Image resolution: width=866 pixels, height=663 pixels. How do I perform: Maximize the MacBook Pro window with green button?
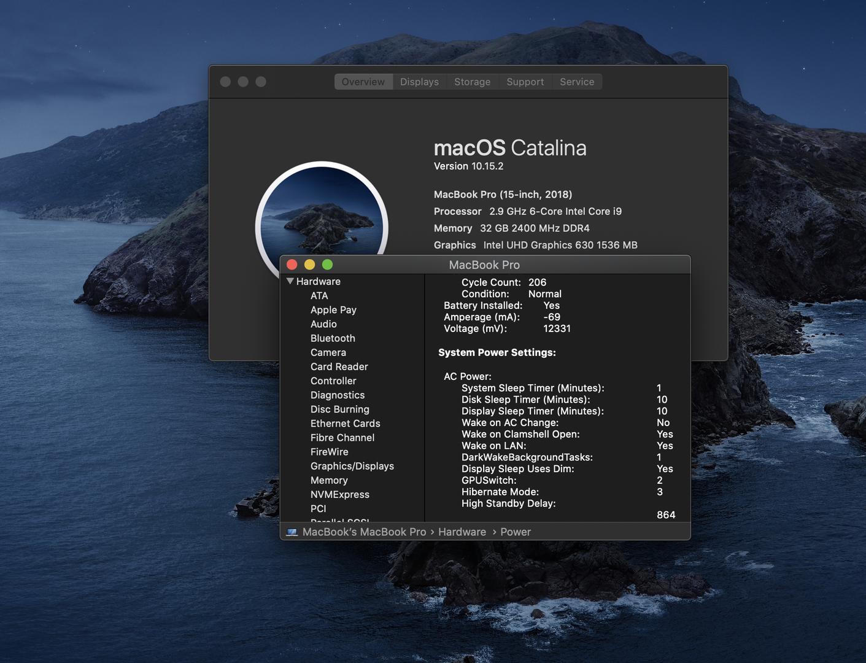pyautogui.click(x=328, y=265)
